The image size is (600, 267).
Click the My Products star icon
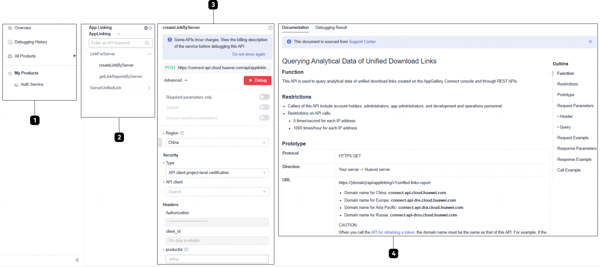[10, 73]
